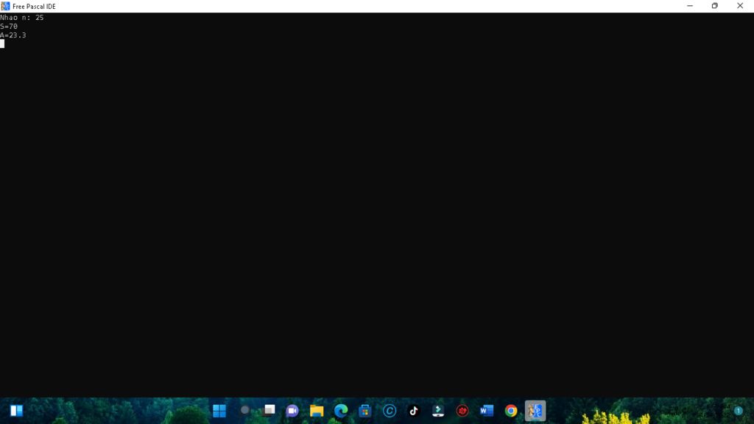754x424 pixels.
Task: Open the blue circular C app icon
Action: [x=390, y=411]
